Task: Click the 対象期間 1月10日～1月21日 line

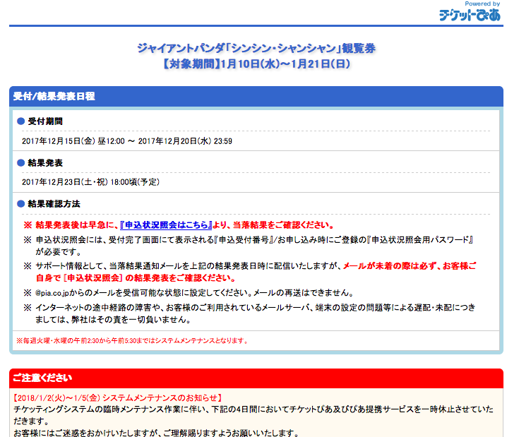Action: tap(256, 64)
